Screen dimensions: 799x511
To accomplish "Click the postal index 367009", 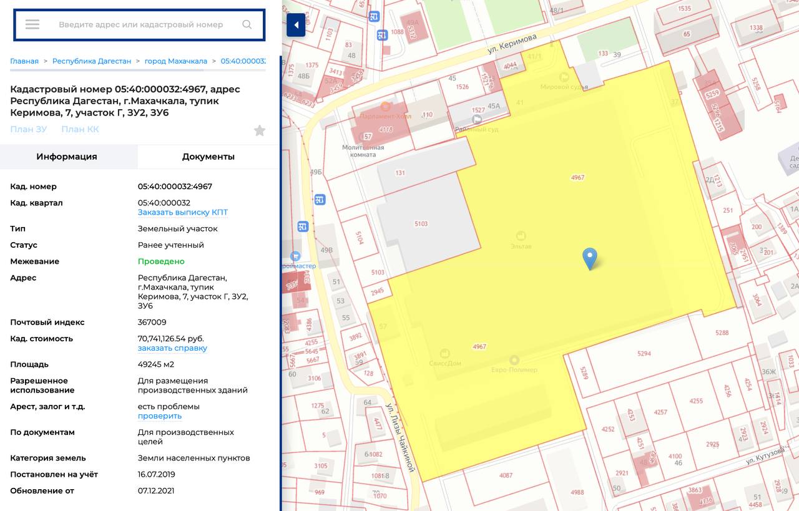I will 152,323.
